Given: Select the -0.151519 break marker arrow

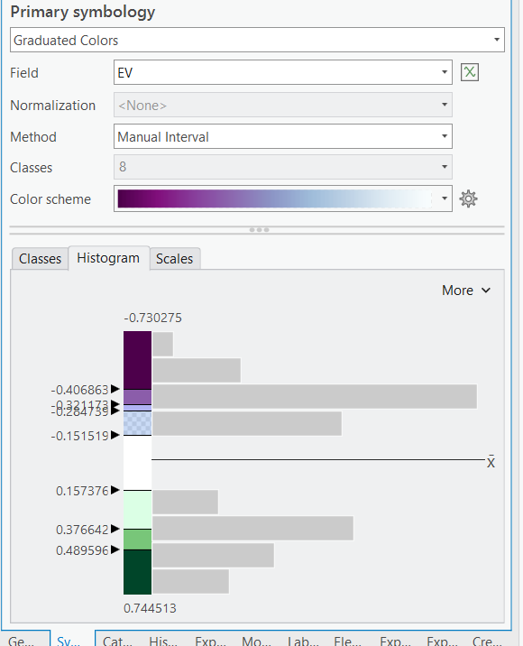Looking at the screenshot, I should [x=115, y=435].
